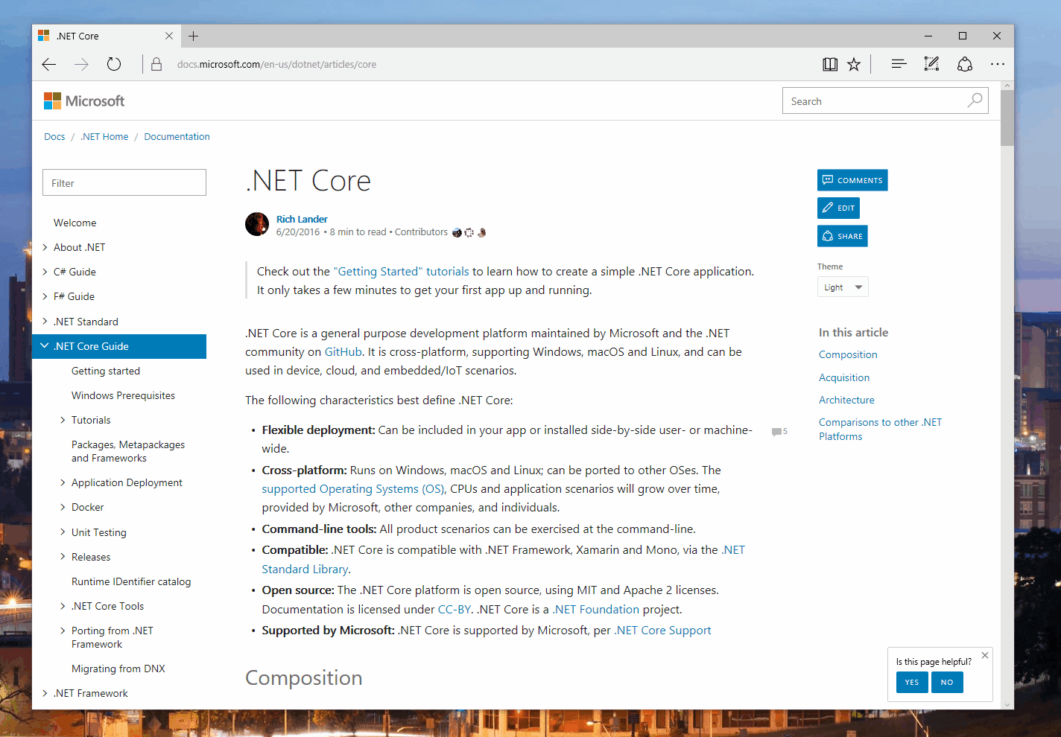
Task: Open Packages, Metapackages and Frameworks
Action: tap(128, 451)
